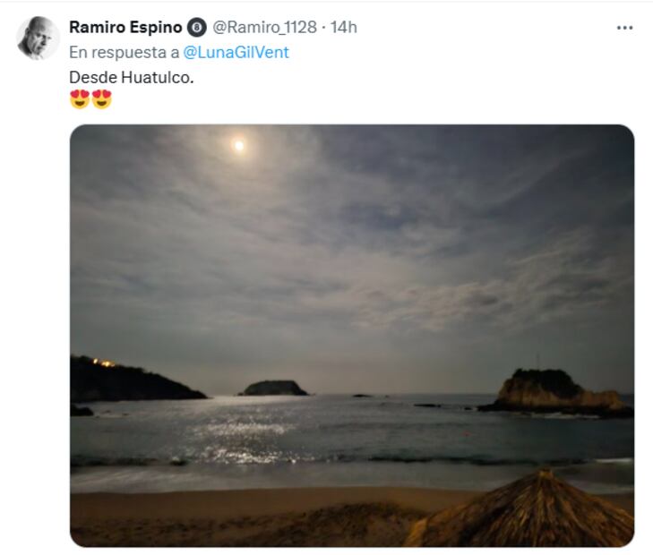
Task: Click the bright moon in the photo
Action: coord(238,145)
